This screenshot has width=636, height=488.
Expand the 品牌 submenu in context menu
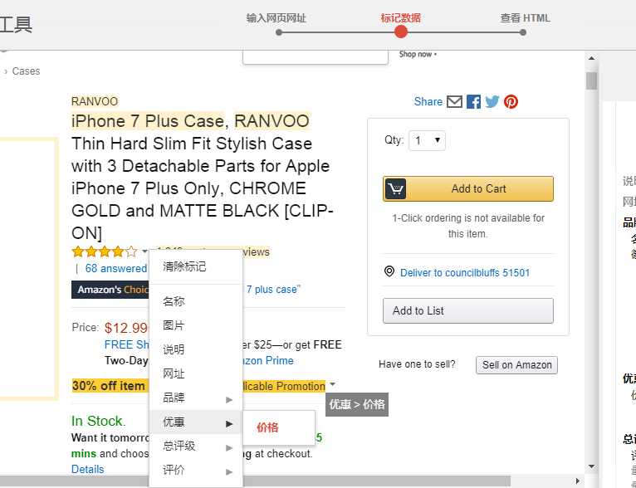[196, 398]
